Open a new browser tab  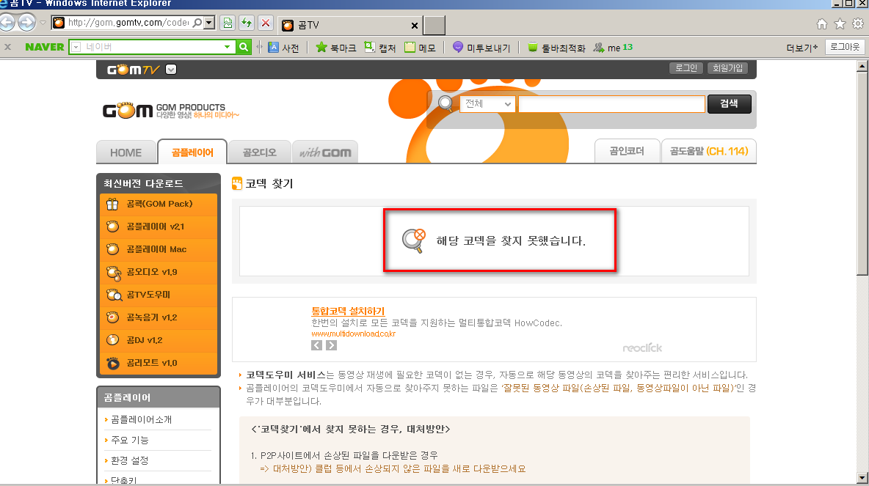point(434,26)
